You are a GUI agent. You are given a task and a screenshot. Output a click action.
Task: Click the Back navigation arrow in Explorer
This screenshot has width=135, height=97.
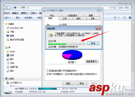point(4,8)
